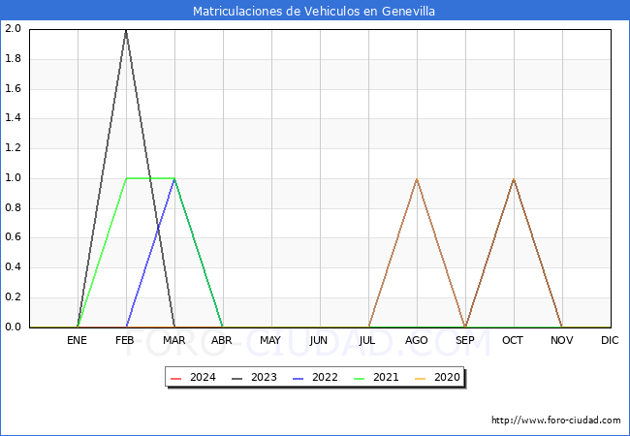Click the 1.6 y-axis value
This screenshot has height=436, width=630.
click(x=13, y=88)
